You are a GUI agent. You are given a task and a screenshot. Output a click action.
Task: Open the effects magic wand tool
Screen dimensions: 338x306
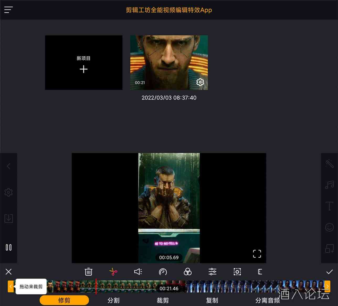pyautogui.click(x=330, y=164)
